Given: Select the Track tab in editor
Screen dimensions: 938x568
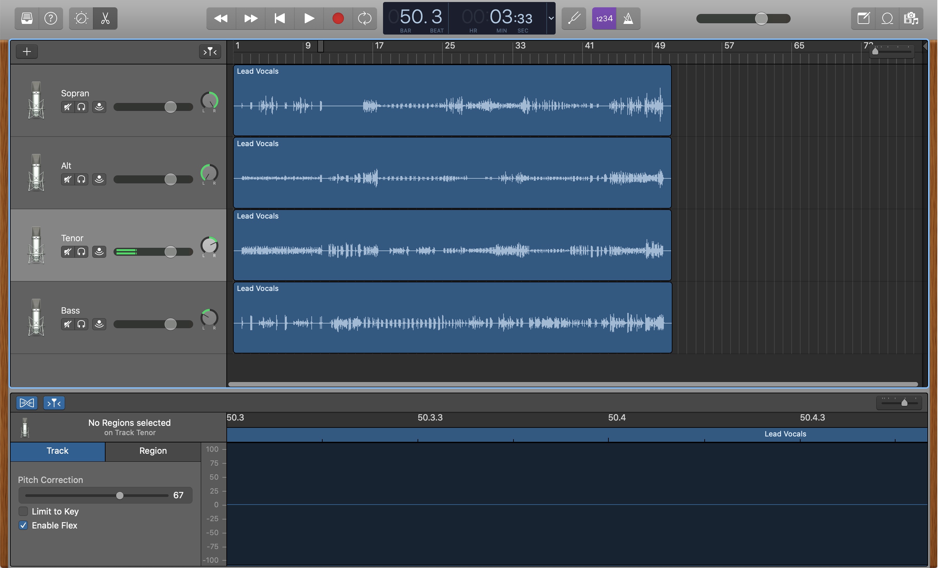Looking at the screenshot, I should click(57, 451).
